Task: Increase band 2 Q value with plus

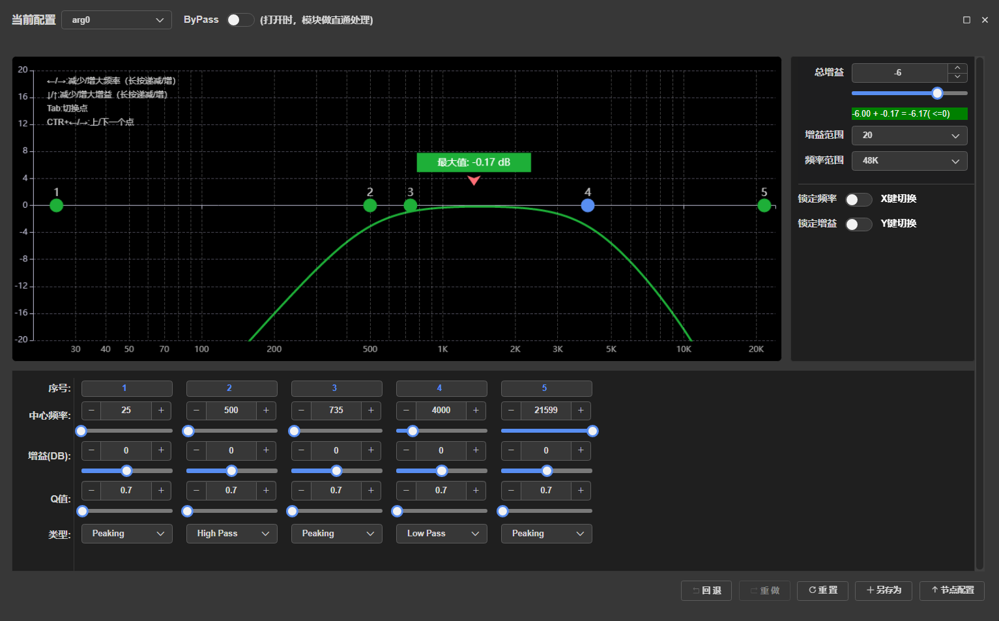Action: pyautogui.click(x=266, y=491)
